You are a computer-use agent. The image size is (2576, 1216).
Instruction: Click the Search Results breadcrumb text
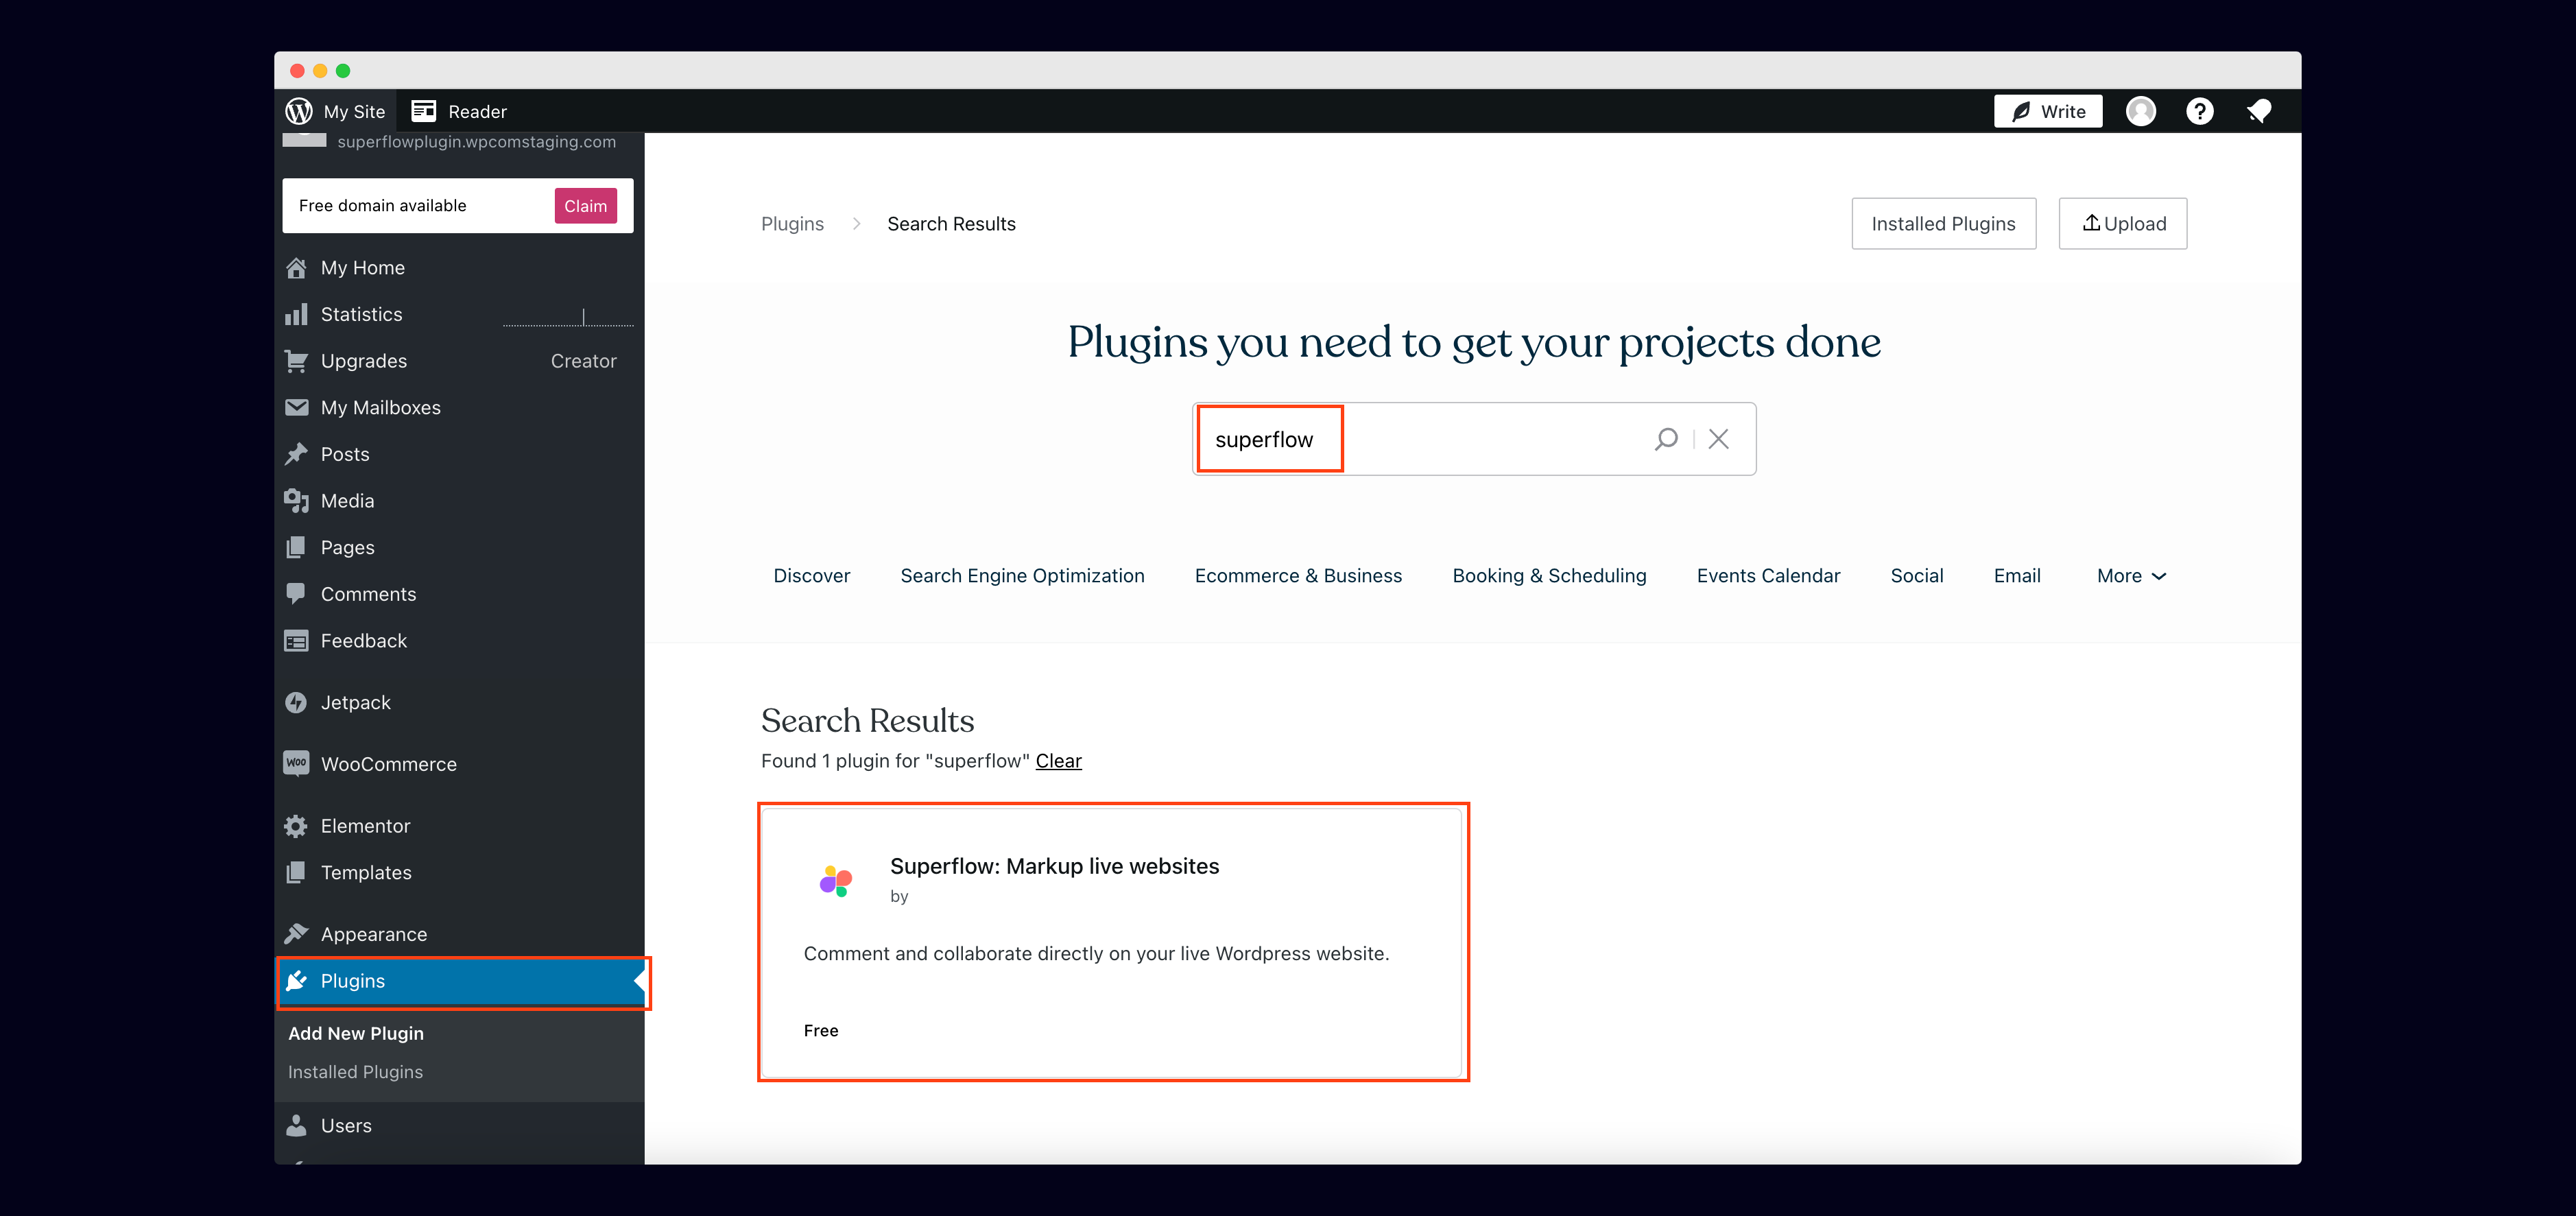pos(951,224)
